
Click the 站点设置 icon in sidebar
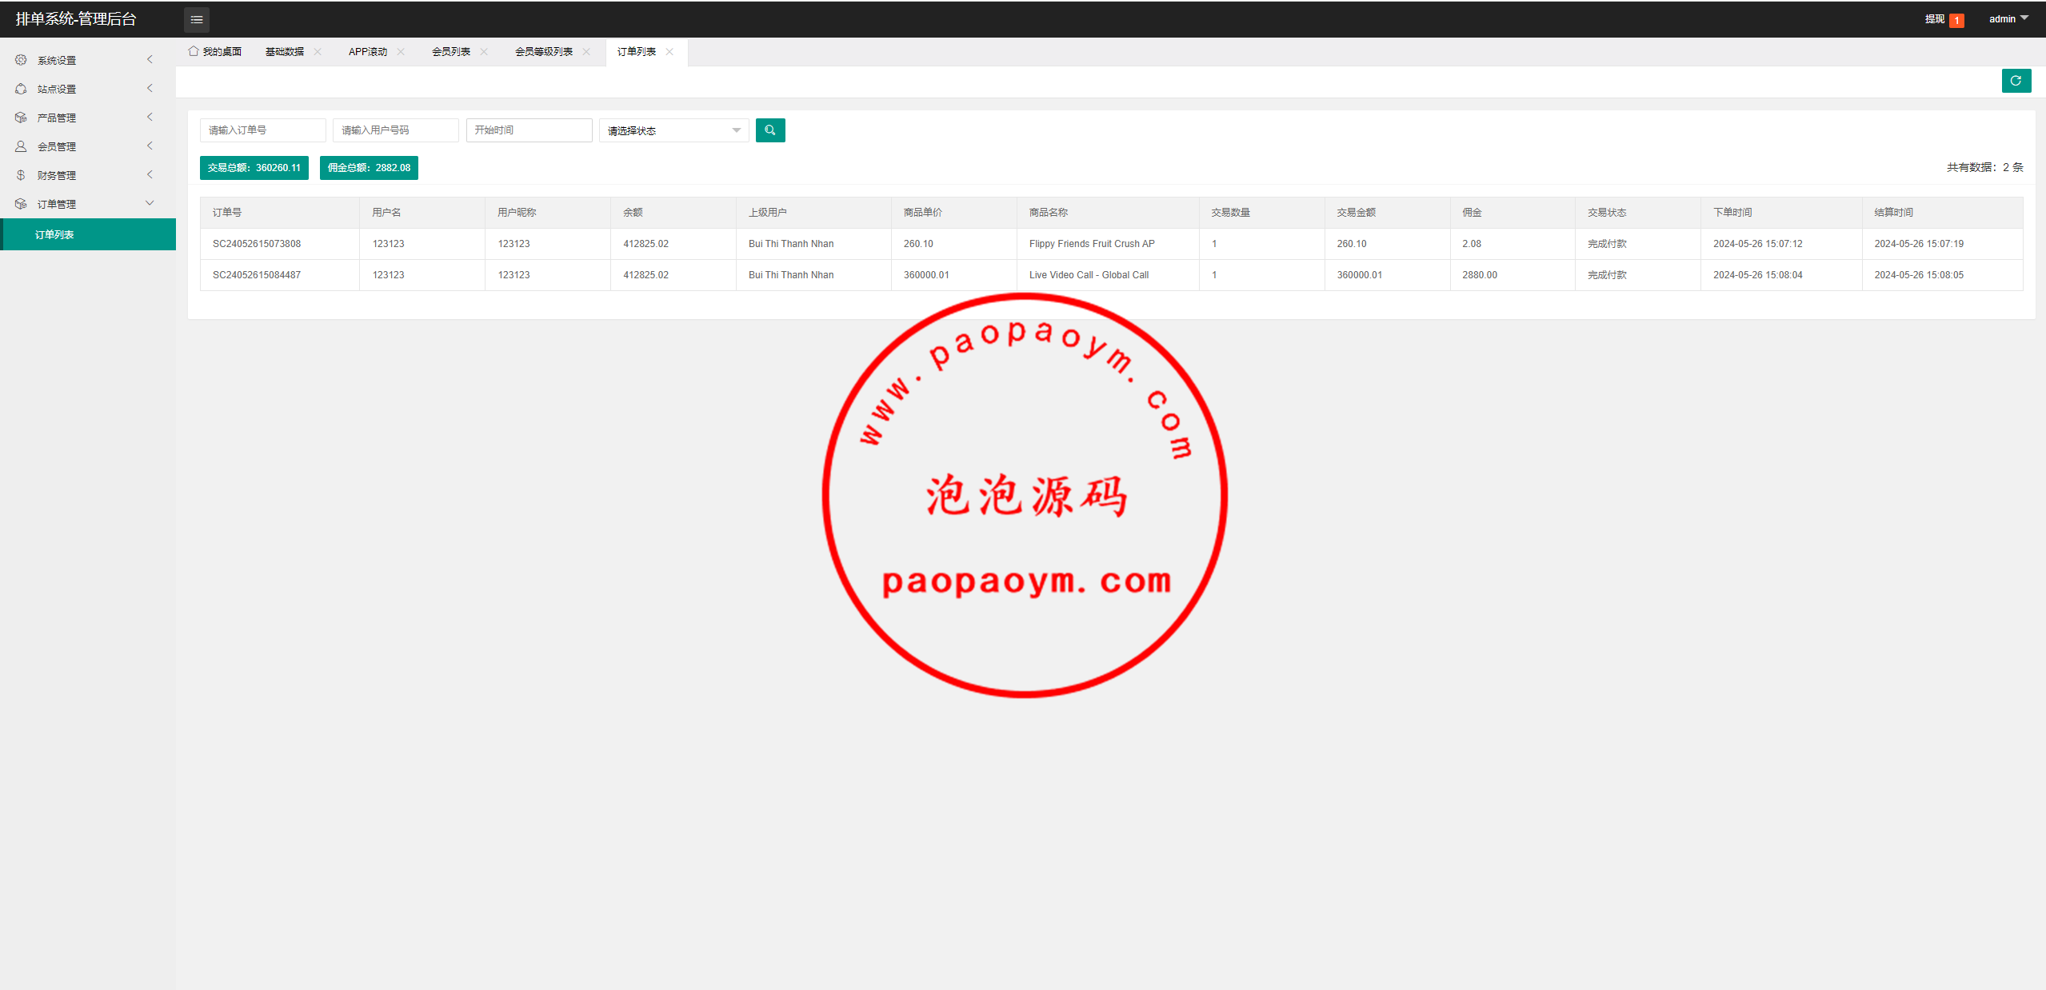[21, 89]
